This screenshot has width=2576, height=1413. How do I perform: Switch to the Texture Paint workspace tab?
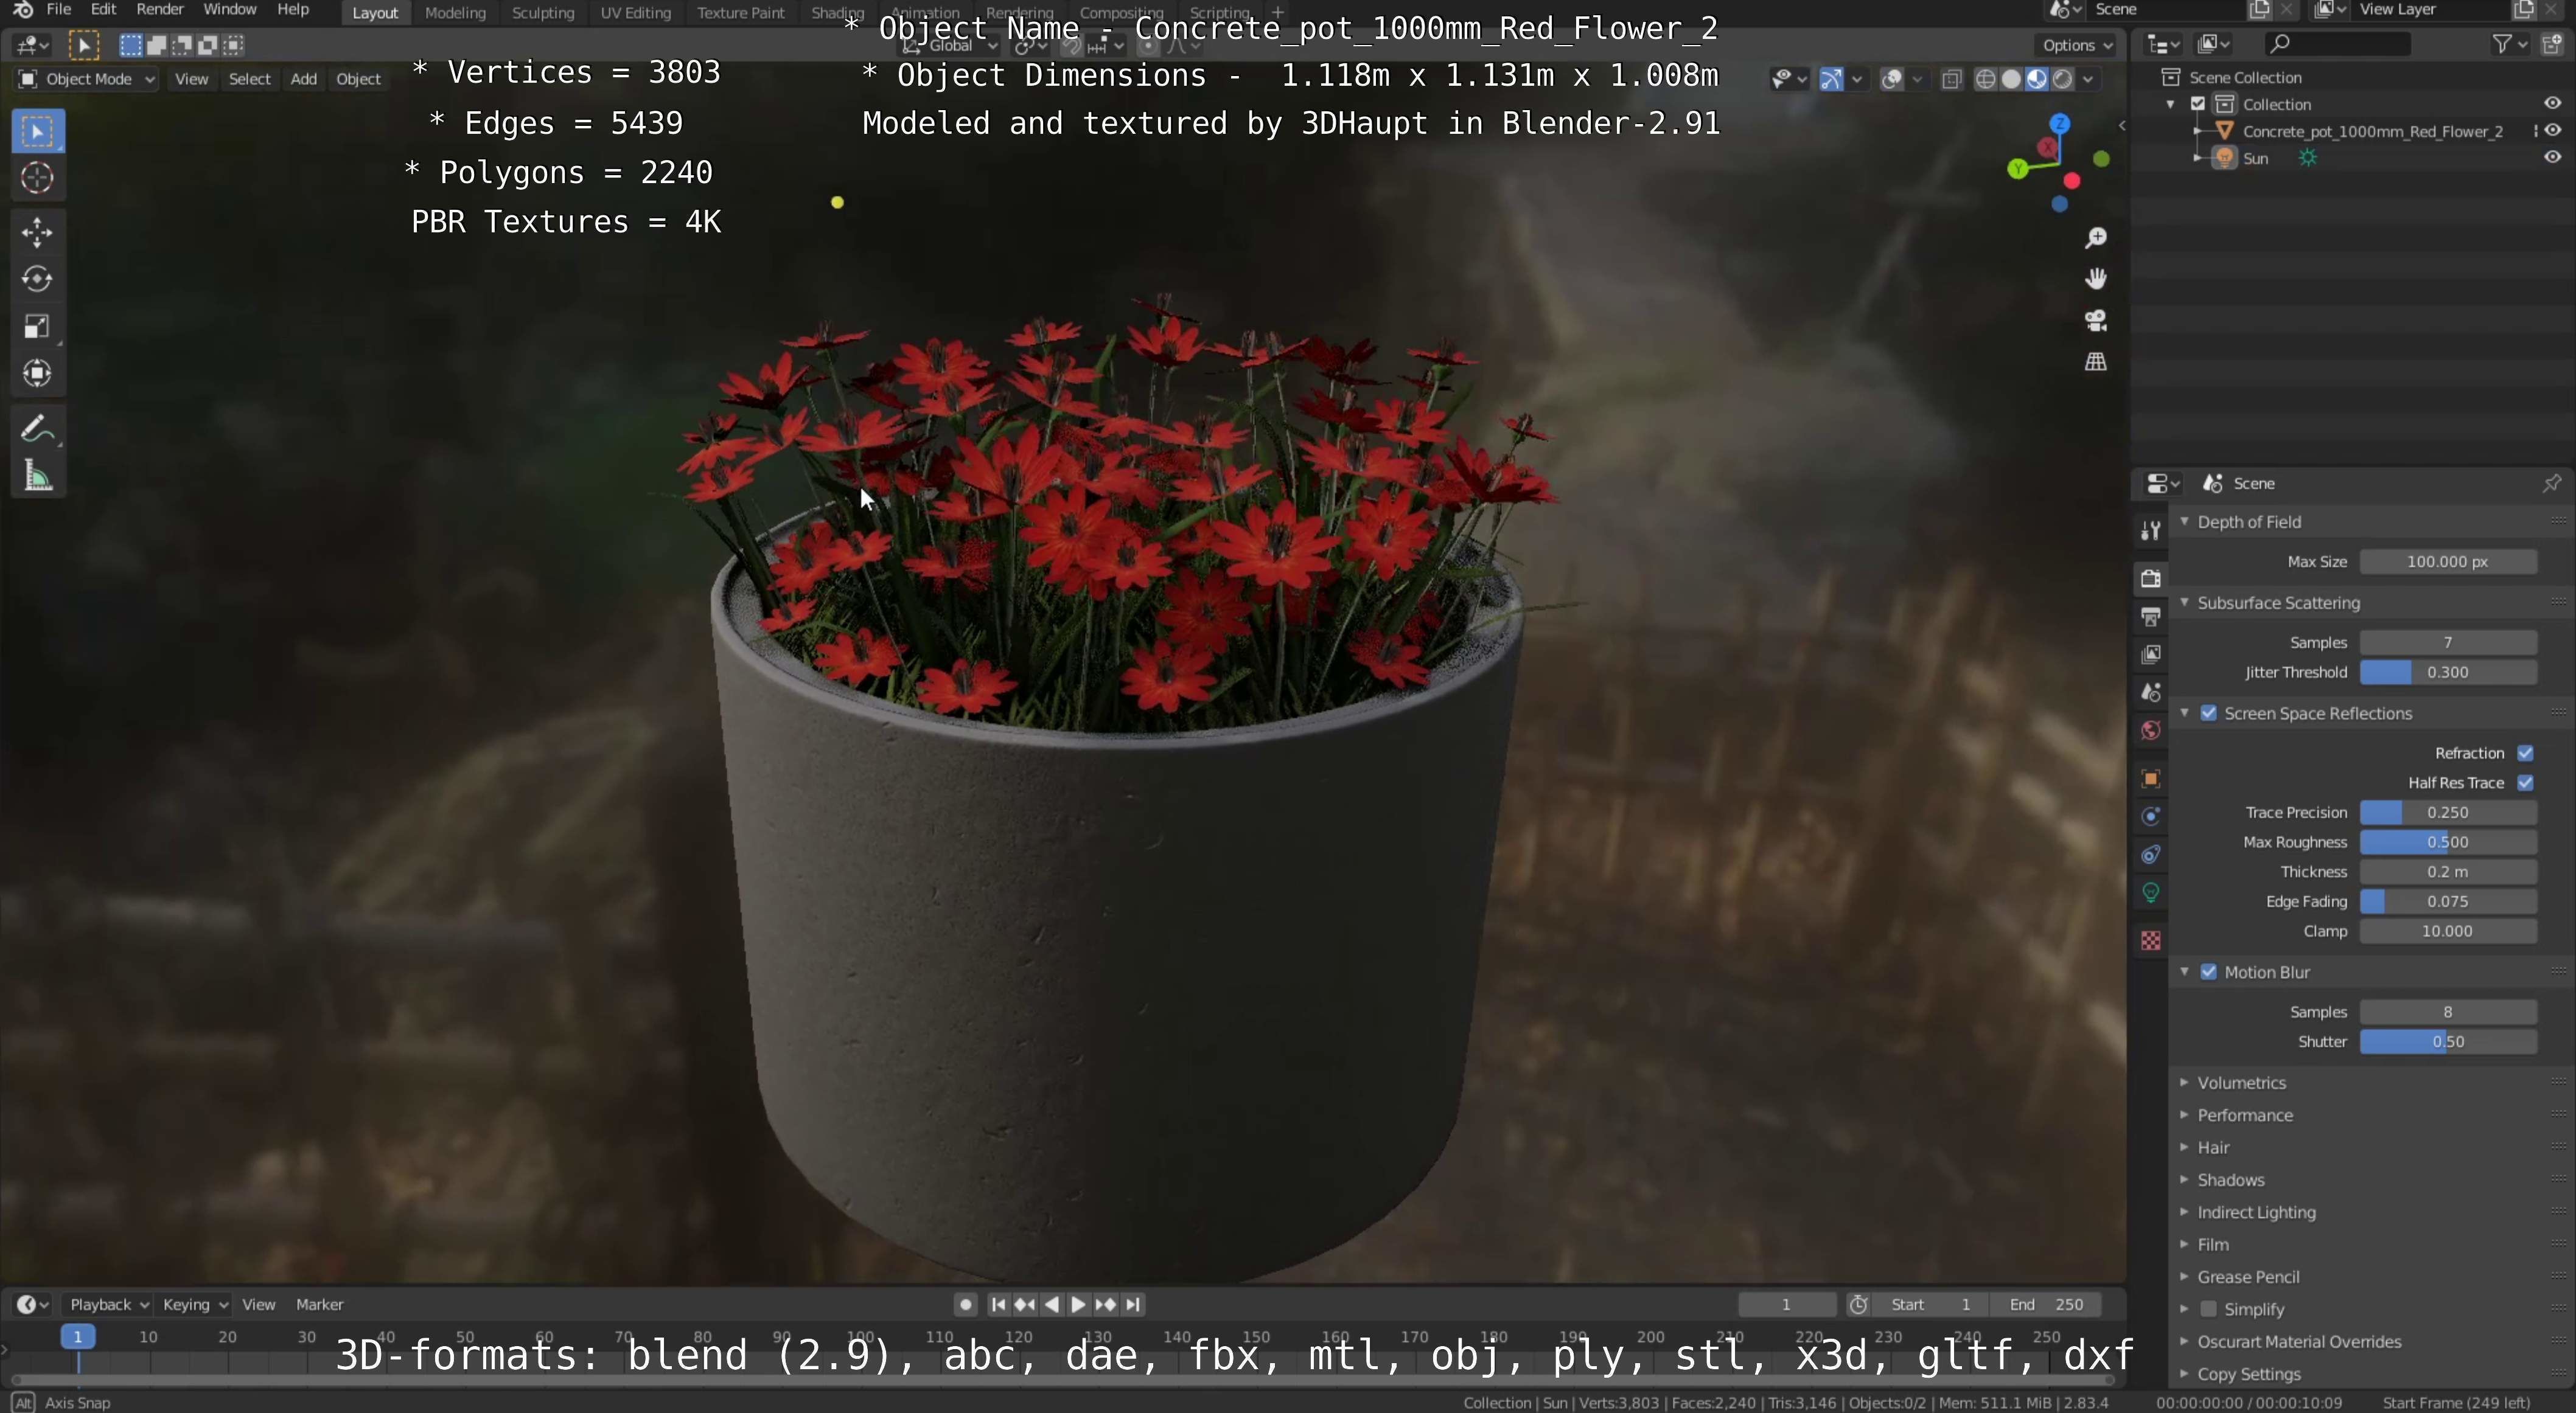pos(741,13)
